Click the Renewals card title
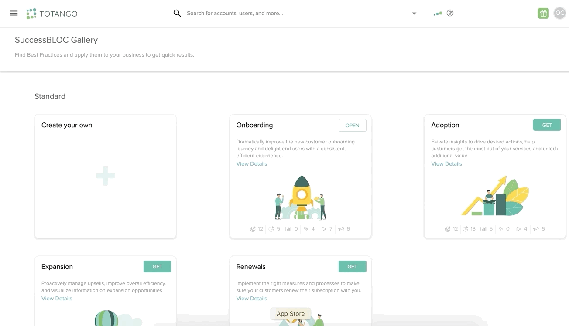Image resolution: width=569 pixels, height=326 pixels. click(x=251, y=267)
